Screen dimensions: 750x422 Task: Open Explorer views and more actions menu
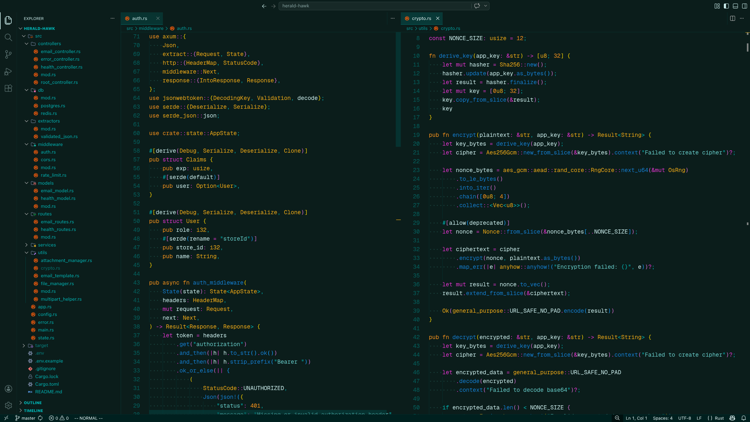point(112,18)
